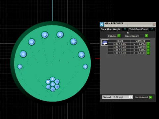Click the Total Gem Weight value field
This screenshot has width=159, height=119.
coord(125,29)
